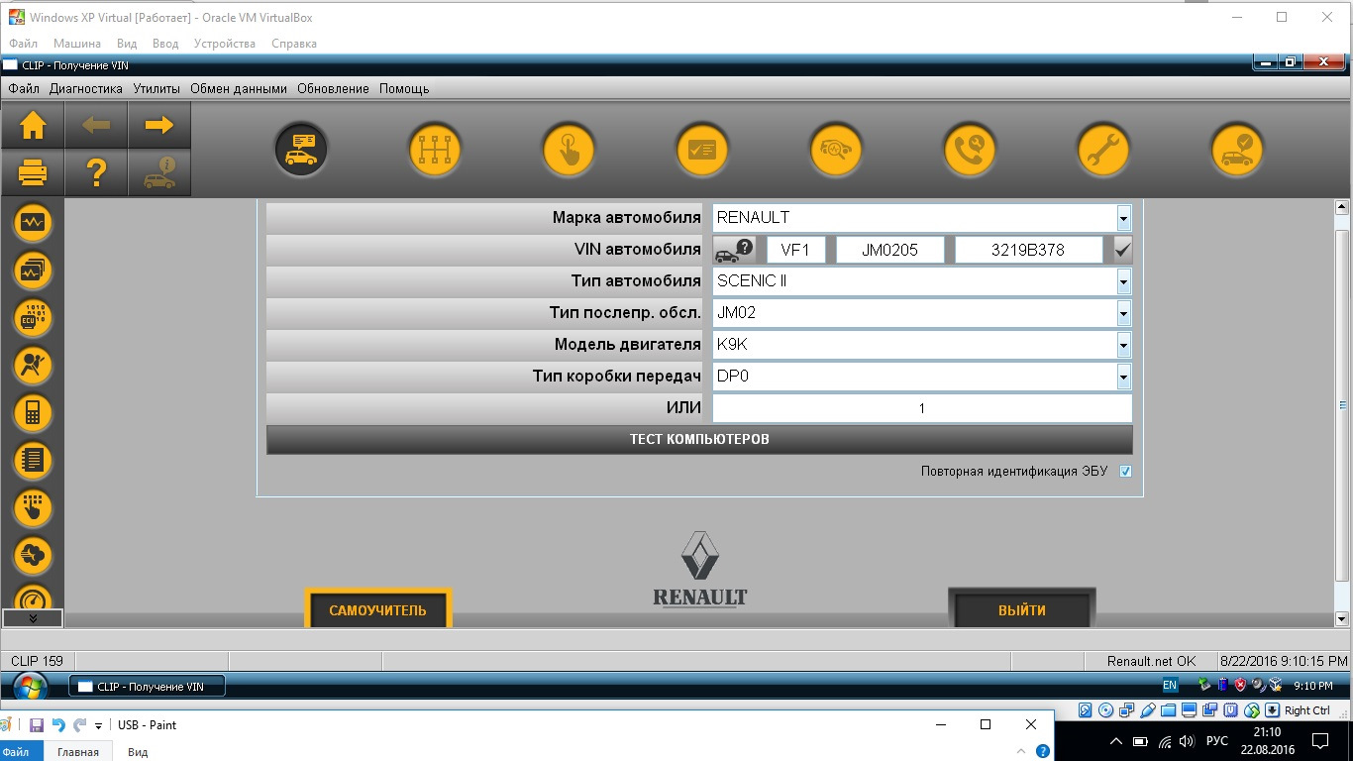The height and width of the screenshot is (761, 1353).
Task: Open the Обмен данными menu
Action: (239, 88)
